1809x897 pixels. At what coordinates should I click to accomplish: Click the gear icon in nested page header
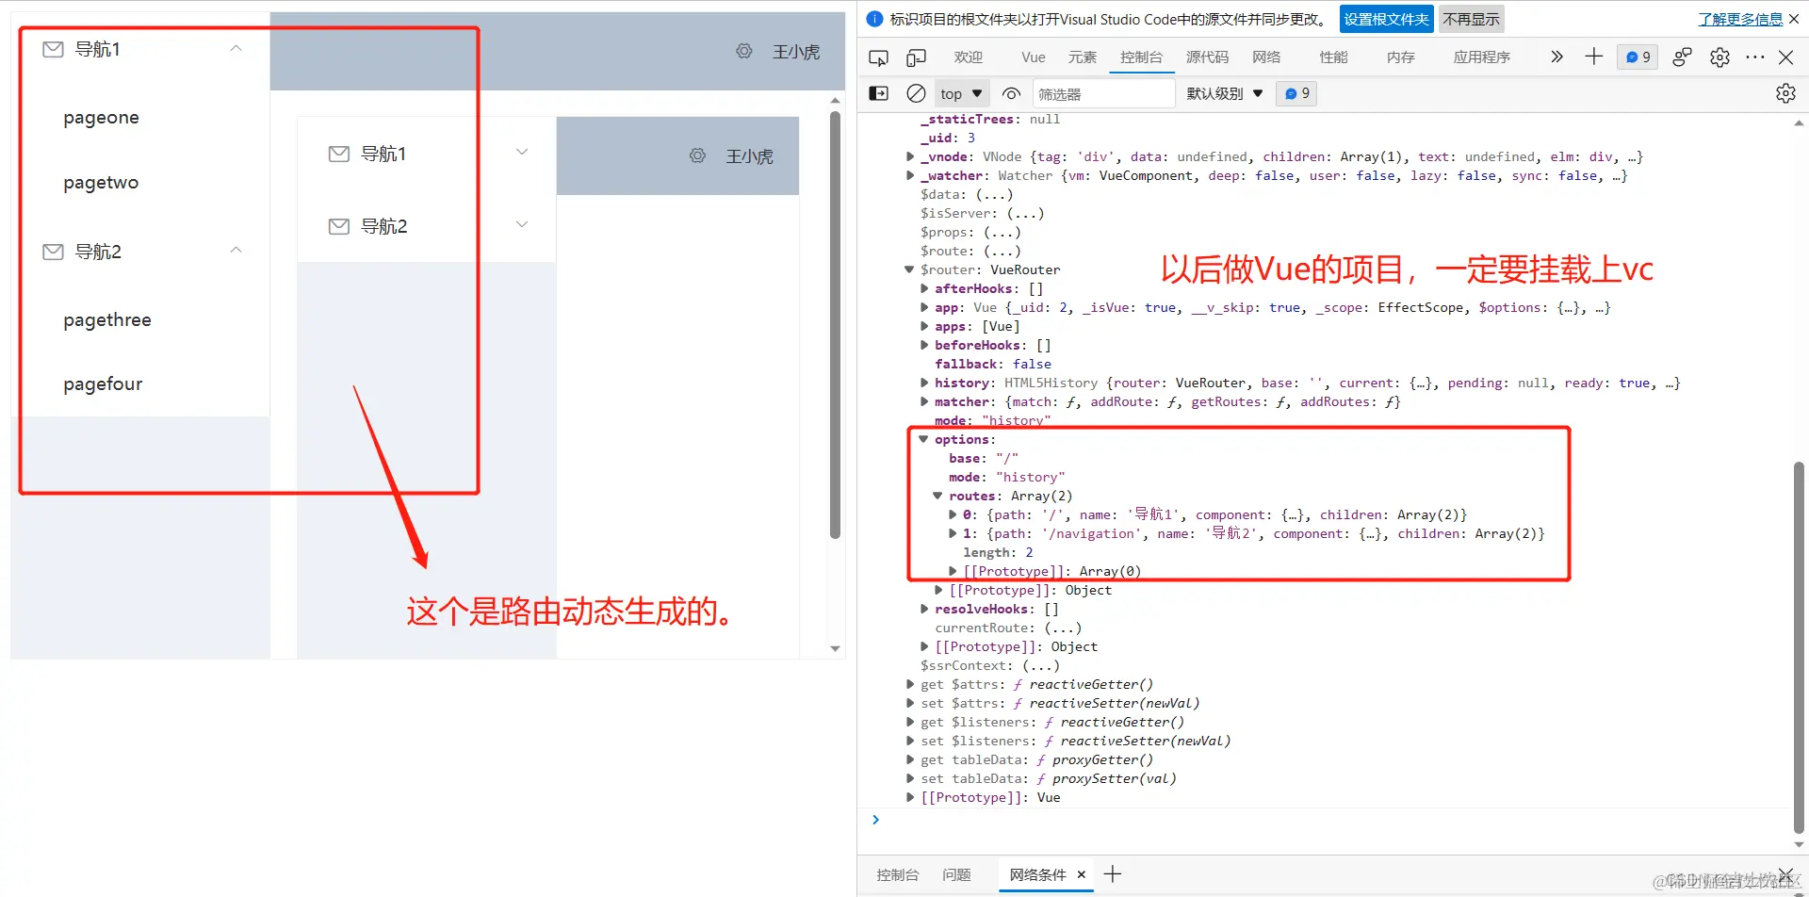click(697, 155)
